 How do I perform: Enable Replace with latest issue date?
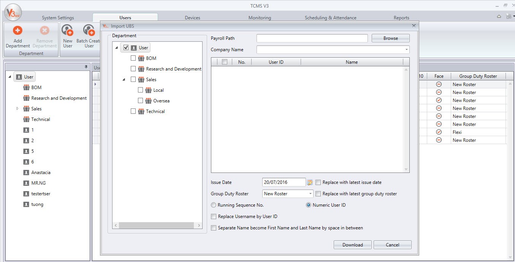click(318, 182)
